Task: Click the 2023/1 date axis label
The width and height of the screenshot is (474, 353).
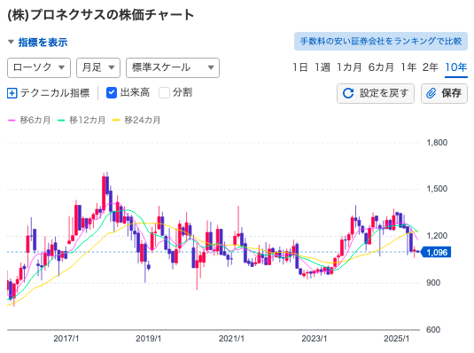Action: pos(315,339)
